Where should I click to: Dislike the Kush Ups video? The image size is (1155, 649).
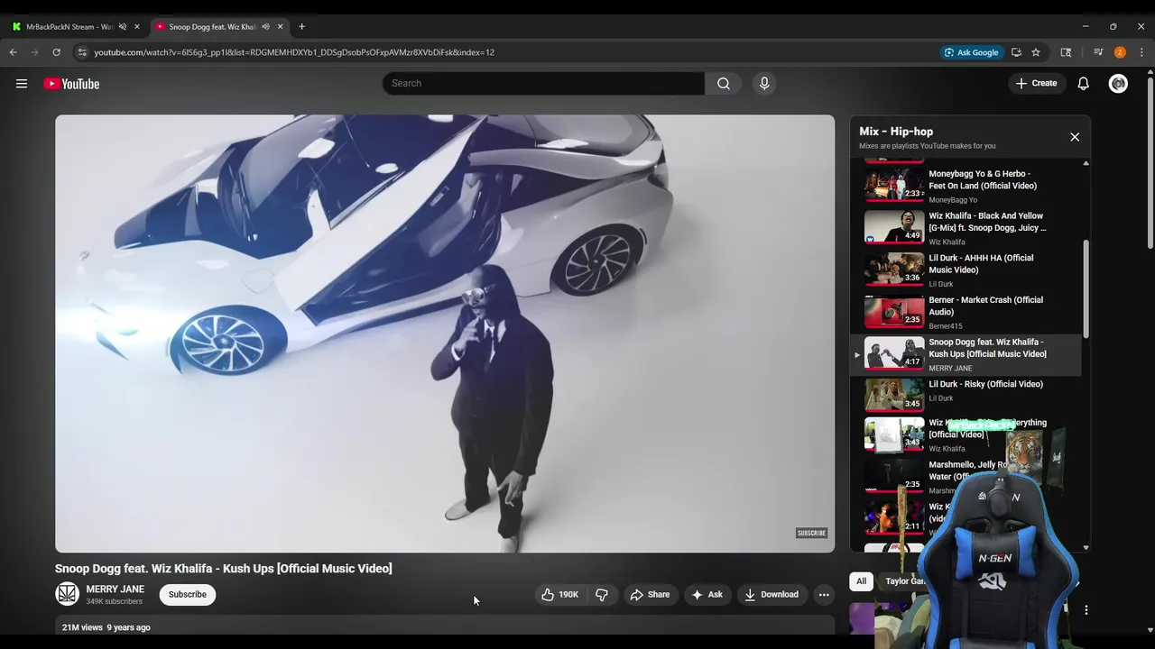pos(602,595)
